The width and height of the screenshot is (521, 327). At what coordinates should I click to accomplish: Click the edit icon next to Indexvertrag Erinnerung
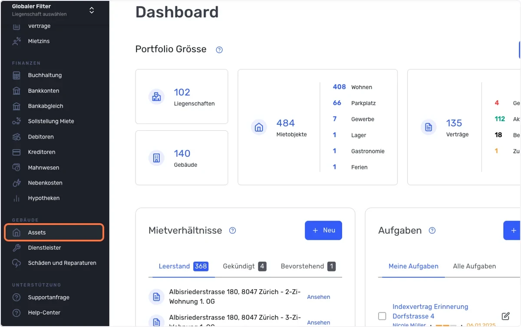tap(505, 316)
